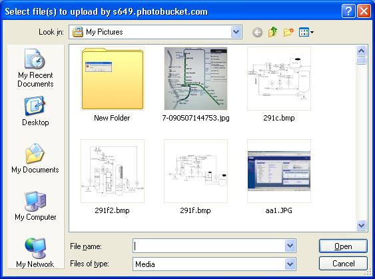Click the My Pictures folder icon in Look in
The image size is (375, 279).
pyautogui.click(x=78, y=32)
